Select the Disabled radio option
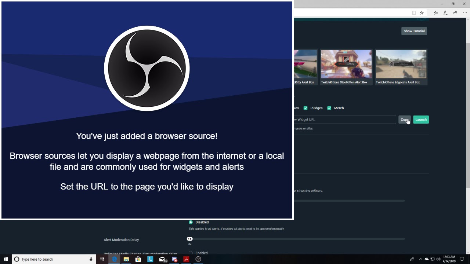 click(x=191, y=222)
